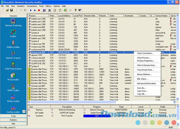Select the Netmon task row
This screenshot has width=180, height=129.
(x=101, y=110)
